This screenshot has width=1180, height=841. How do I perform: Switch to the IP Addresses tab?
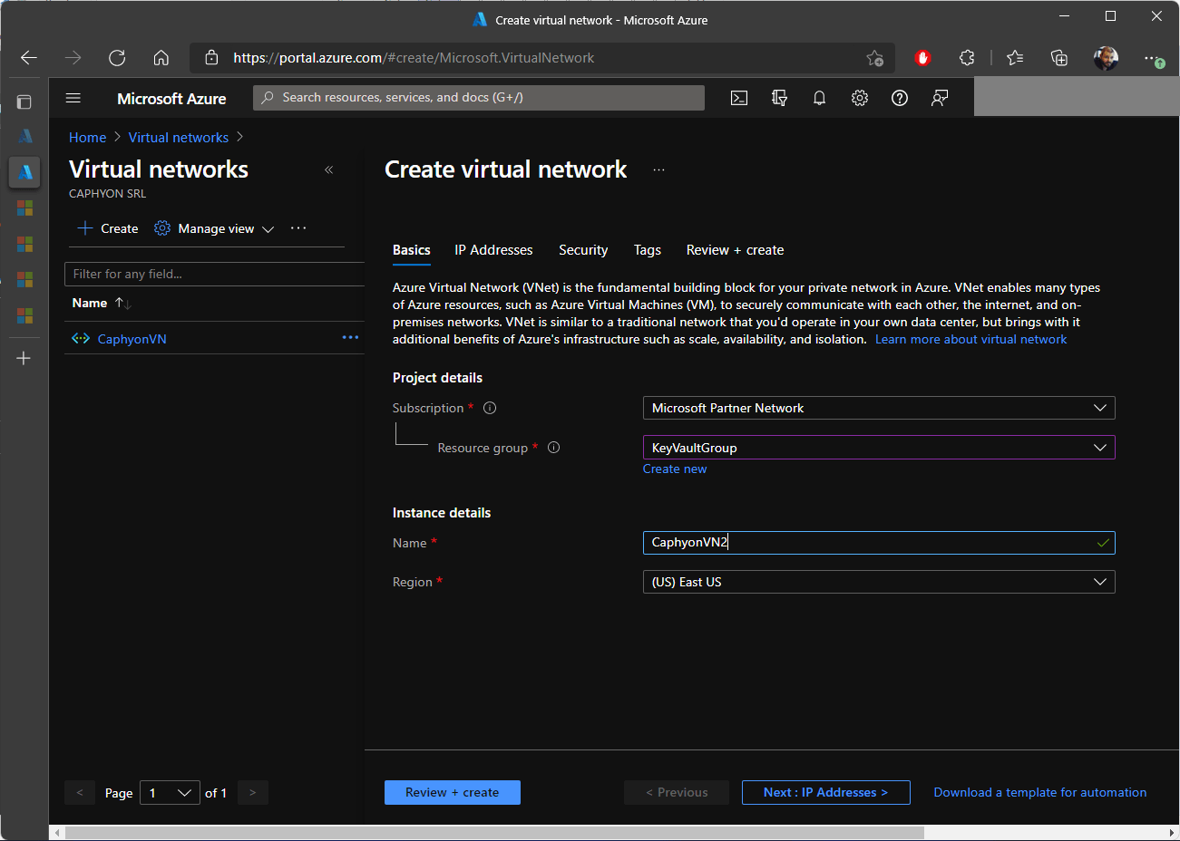(x=493, y=250)
